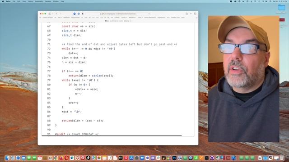Open a new tab with the plus button
The width and height of the screenshot is (289, 162).
coord(191,13)
